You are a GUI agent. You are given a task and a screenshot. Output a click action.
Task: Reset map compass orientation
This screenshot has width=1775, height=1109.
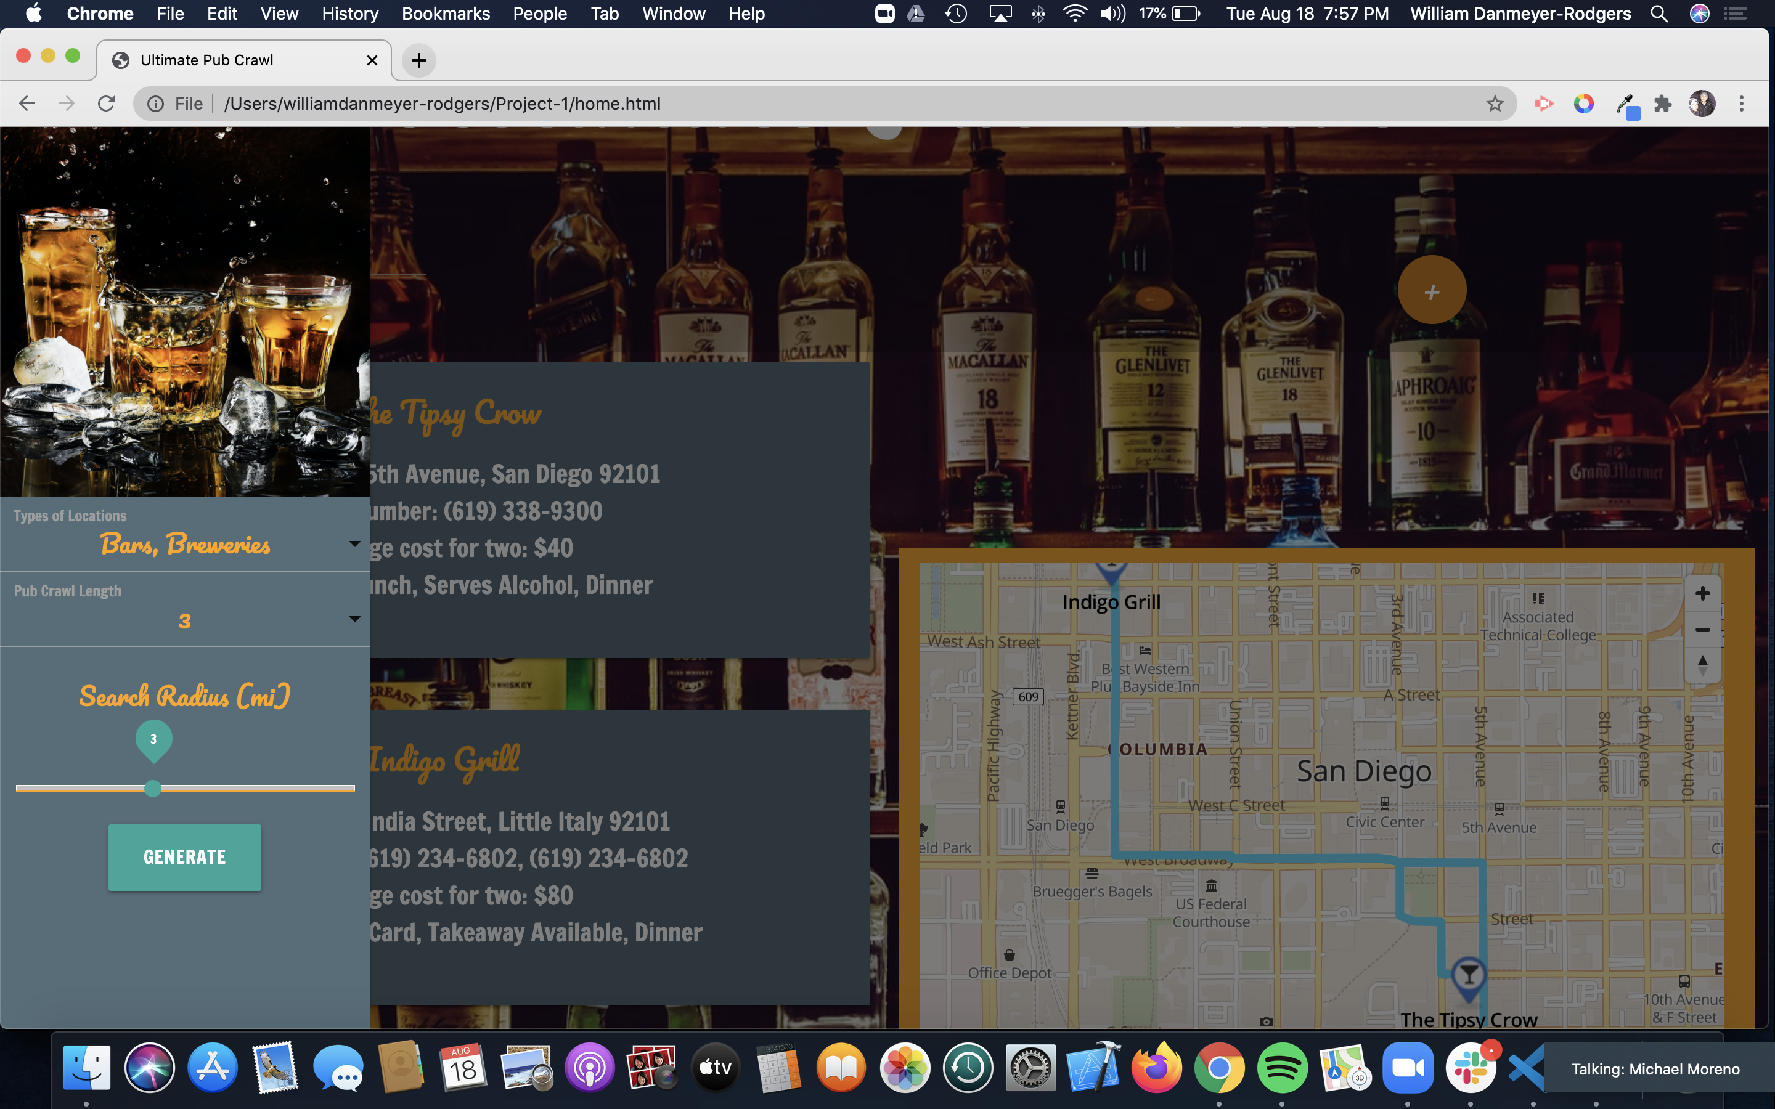(1702, 665)
